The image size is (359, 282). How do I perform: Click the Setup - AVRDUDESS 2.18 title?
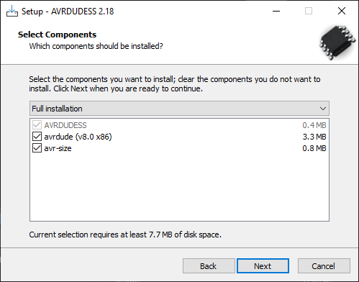(x=68, y=12)
